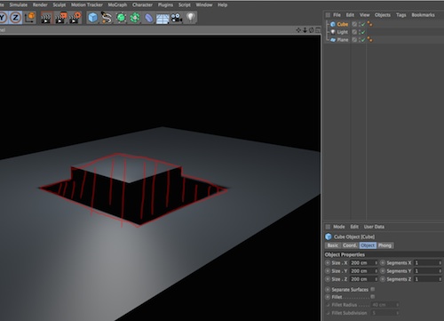This screenshot has height=321, width=444.
Task: Toggle the Cube green enable checkmark
Action: pyautogui.click(x=363, y=24)
